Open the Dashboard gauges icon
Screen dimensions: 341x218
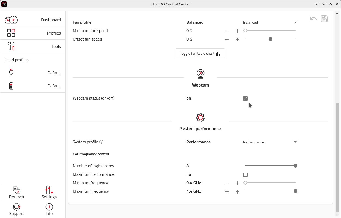click(11, 20)
